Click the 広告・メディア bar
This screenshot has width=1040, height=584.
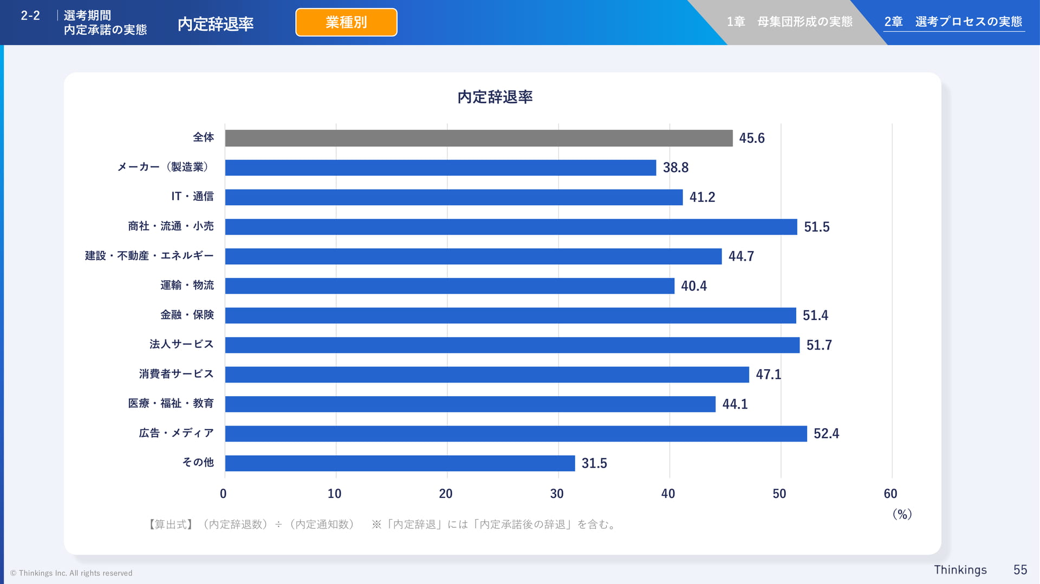tap(516, 434)
